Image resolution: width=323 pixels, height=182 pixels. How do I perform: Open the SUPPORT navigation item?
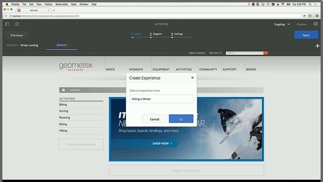[230, 69]
